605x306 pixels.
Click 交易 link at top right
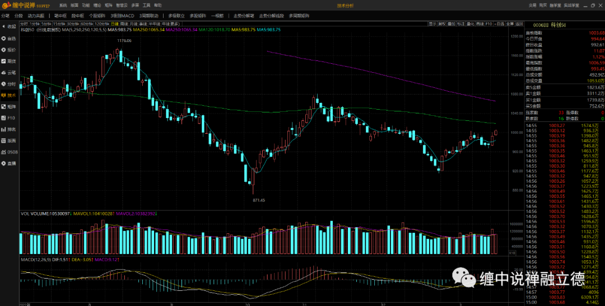pos(533,6)
